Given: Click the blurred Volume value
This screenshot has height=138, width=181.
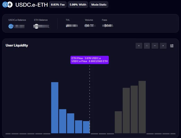Looking at the screenshot, I should pyautogui.click(x=90, y=26).
